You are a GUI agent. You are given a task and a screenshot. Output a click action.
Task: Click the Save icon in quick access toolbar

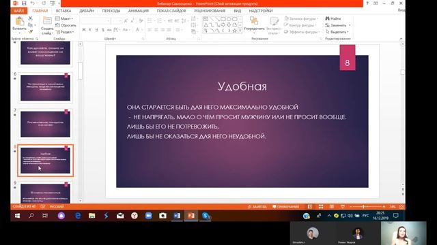point(24,3)
